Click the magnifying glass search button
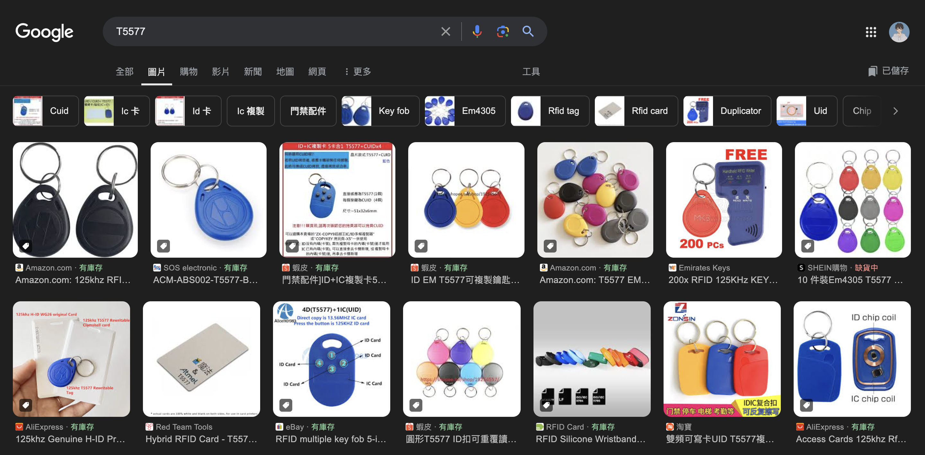Screen dimensions: 925x455 (x=527, y=31)
